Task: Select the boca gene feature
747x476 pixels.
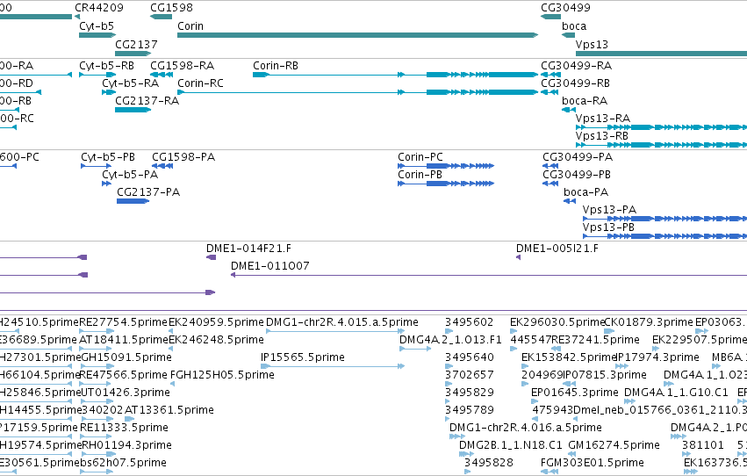Action: tap(568, 35)
